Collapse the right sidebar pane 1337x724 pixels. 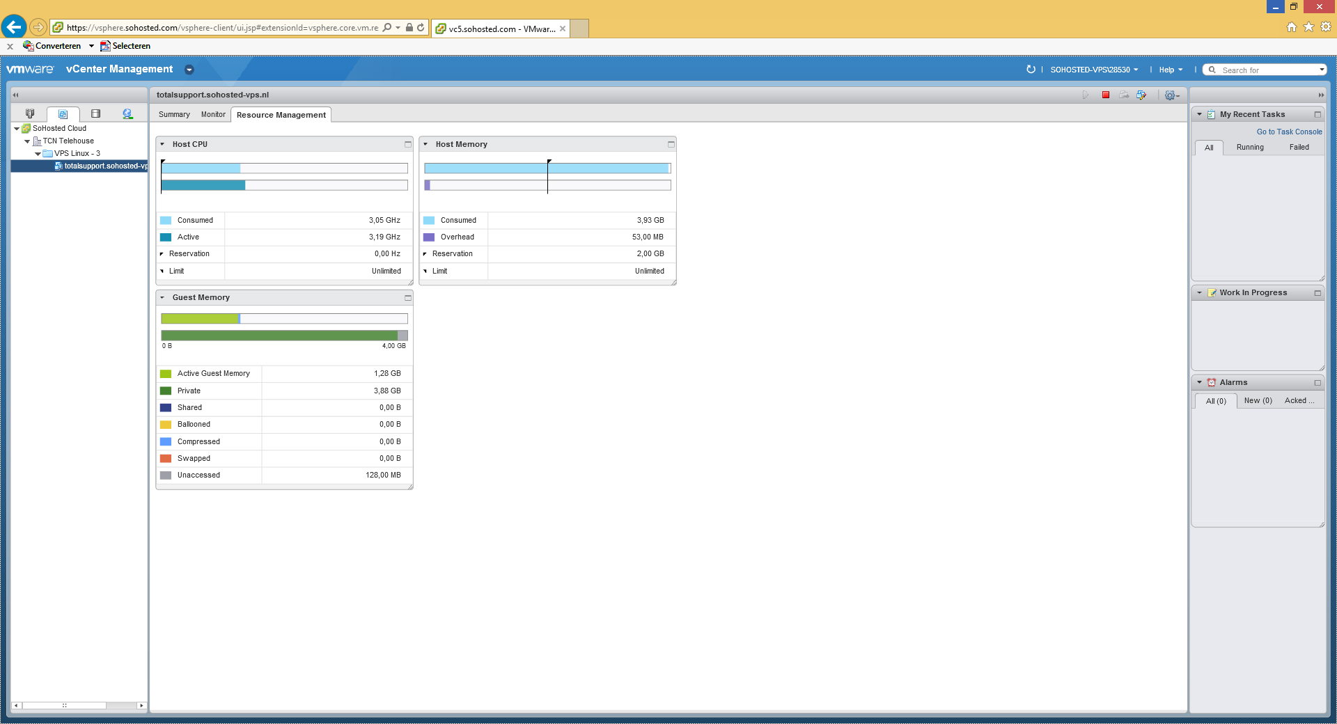pyautogui.click(x=1321, y=95)
